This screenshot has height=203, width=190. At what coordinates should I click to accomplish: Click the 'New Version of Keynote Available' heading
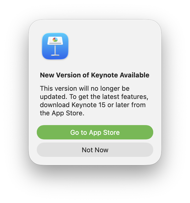(94, 75)
